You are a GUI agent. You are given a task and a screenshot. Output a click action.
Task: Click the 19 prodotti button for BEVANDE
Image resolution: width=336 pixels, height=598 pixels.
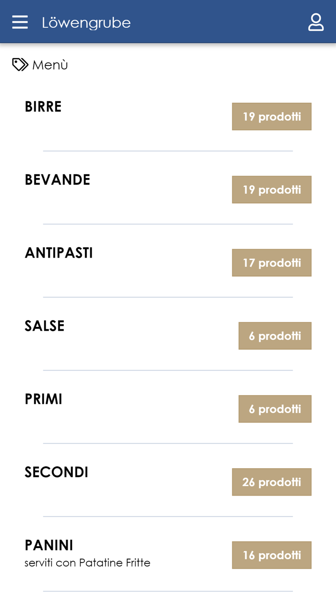pyautogui.click(x=272, y=189)
